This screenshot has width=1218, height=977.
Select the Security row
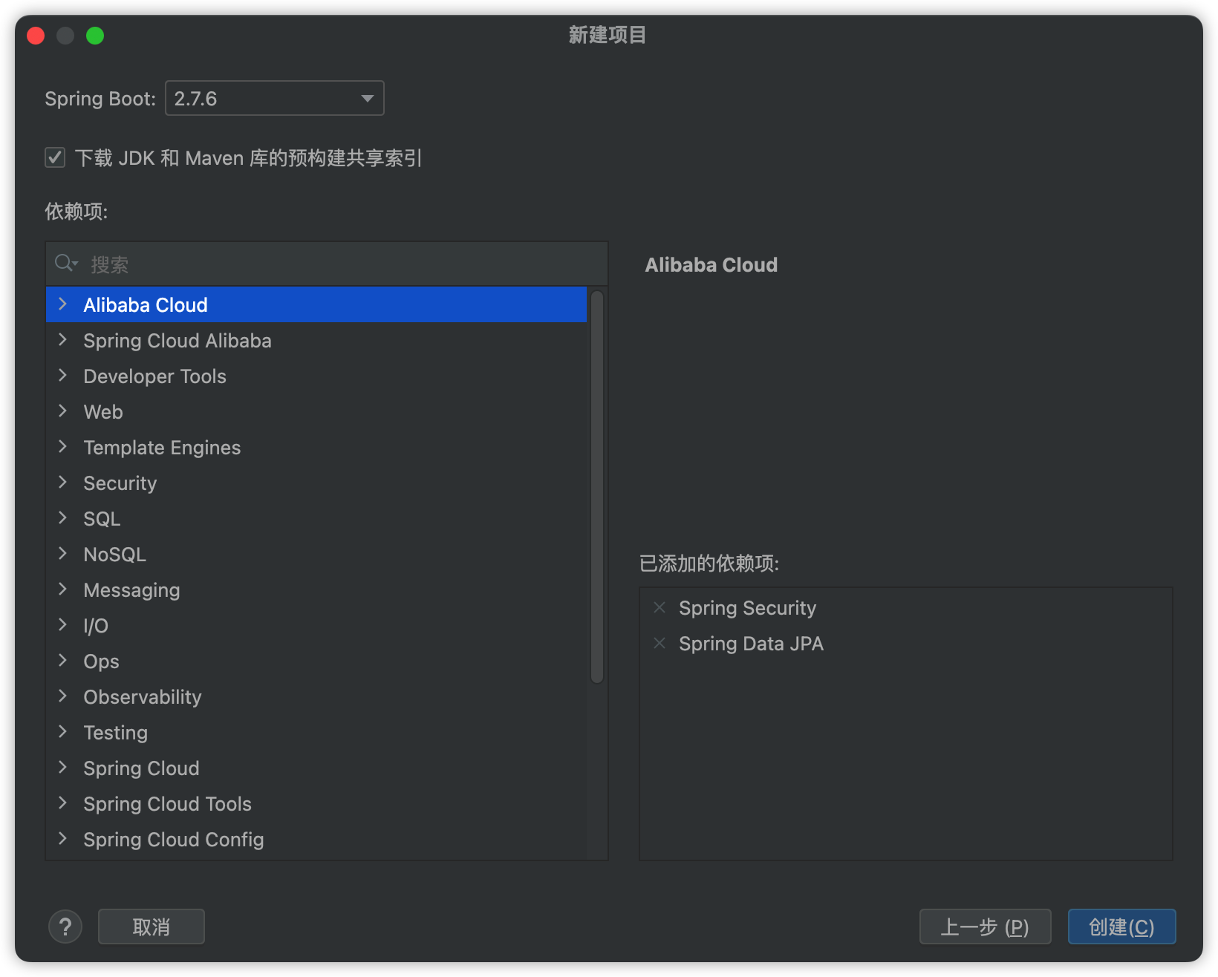pyautogui.click(x=316, y=483)
